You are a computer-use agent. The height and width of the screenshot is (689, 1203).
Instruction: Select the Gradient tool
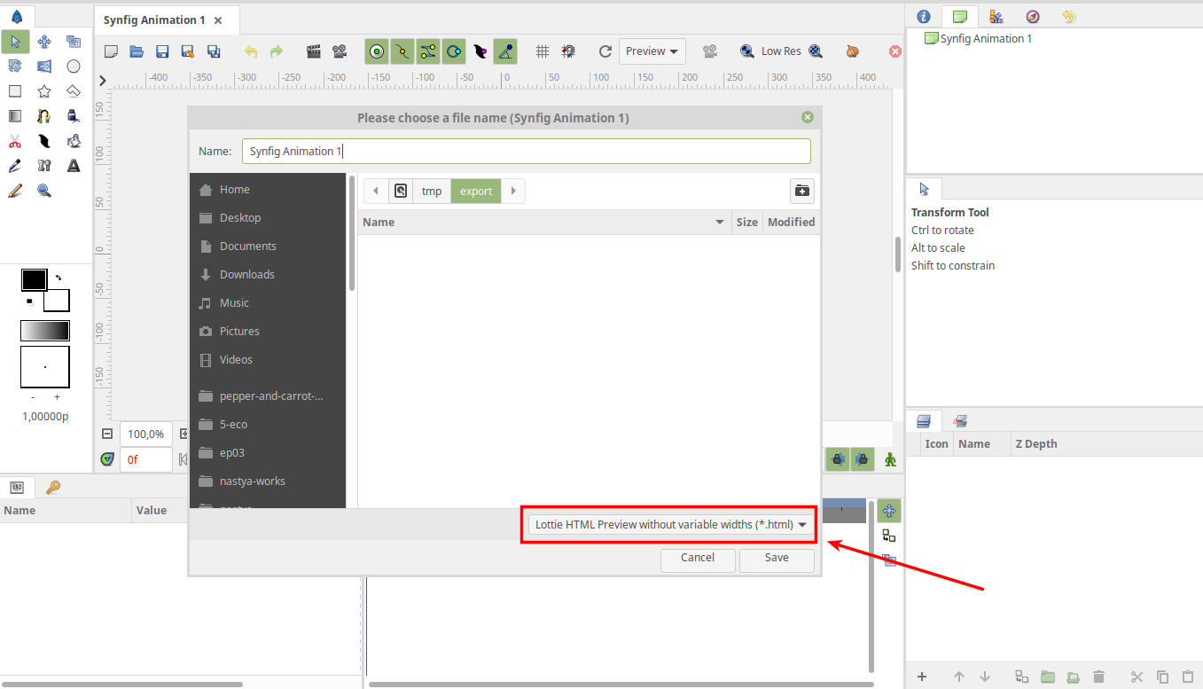(x=15, y=115)
